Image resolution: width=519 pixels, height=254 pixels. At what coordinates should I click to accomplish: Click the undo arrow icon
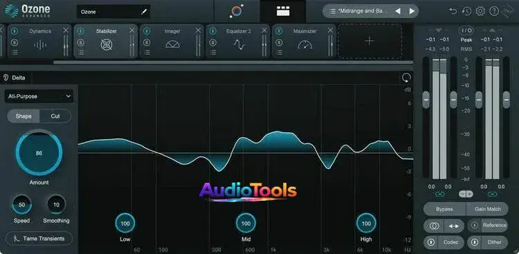453,11
